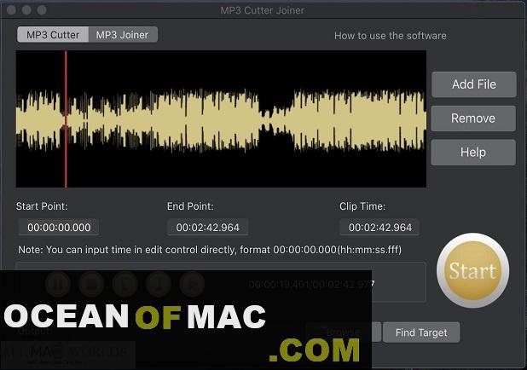Image resolution: width=527 pixels, height=370 pixels.
Task: Click the red playhead line on waveform
Action: 66,119
